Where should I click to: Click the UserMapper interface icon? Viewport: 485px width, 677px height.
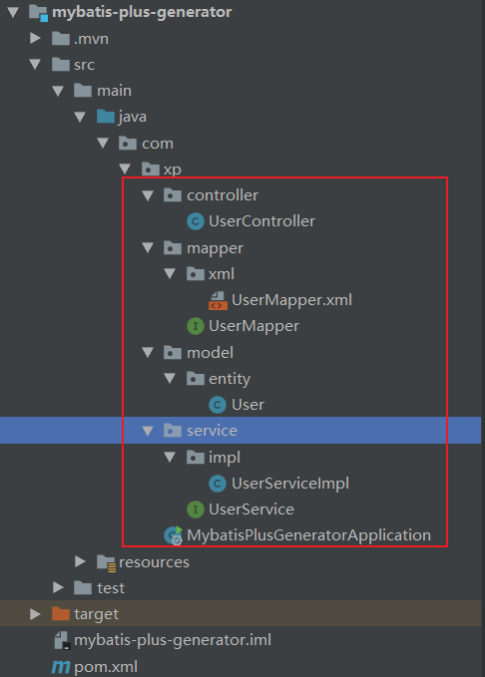click(196, 326)
